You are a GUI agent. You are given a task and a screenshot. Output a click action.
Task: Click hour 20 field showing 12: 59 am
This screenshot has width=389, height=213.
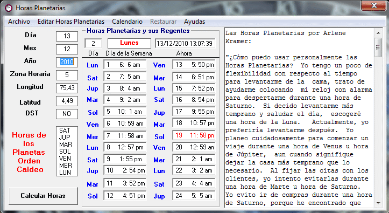click(194, 147)
